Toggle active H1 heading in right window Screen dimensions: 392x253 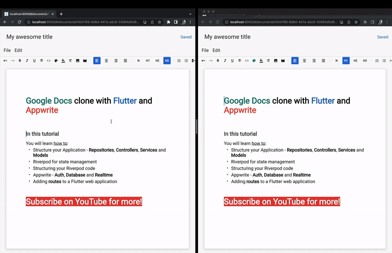coord(346,61)
